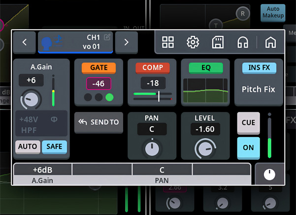Viewport: 296px width, 215px height.
Task: Toggle the AUTO gain button
Action: coord(28,146)
